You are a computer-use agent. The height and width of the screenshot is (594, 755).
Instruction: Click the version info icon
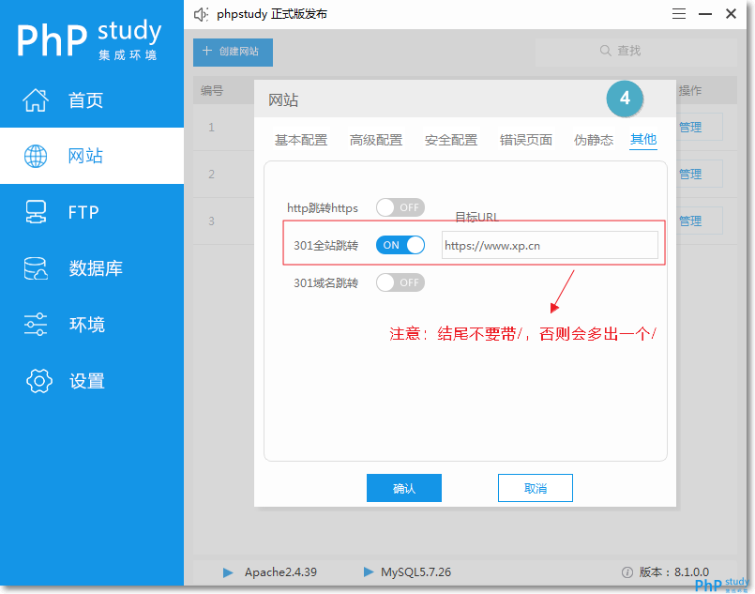[627, 572]
